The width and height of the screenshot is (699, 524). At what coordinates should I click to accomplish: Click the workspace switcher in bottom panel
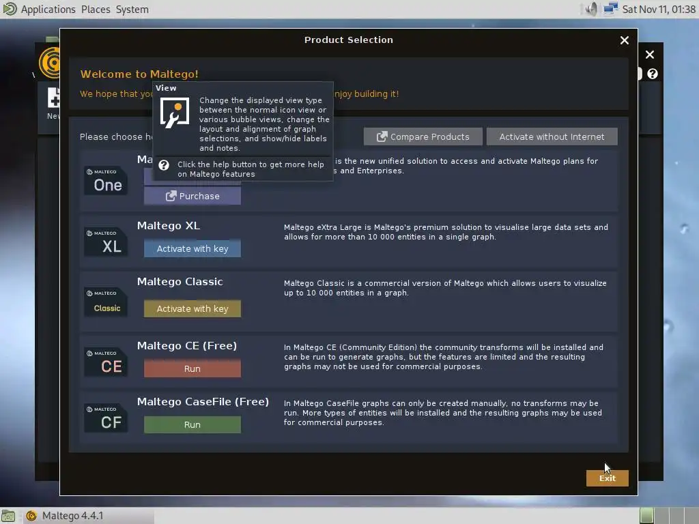pos(668,516)
